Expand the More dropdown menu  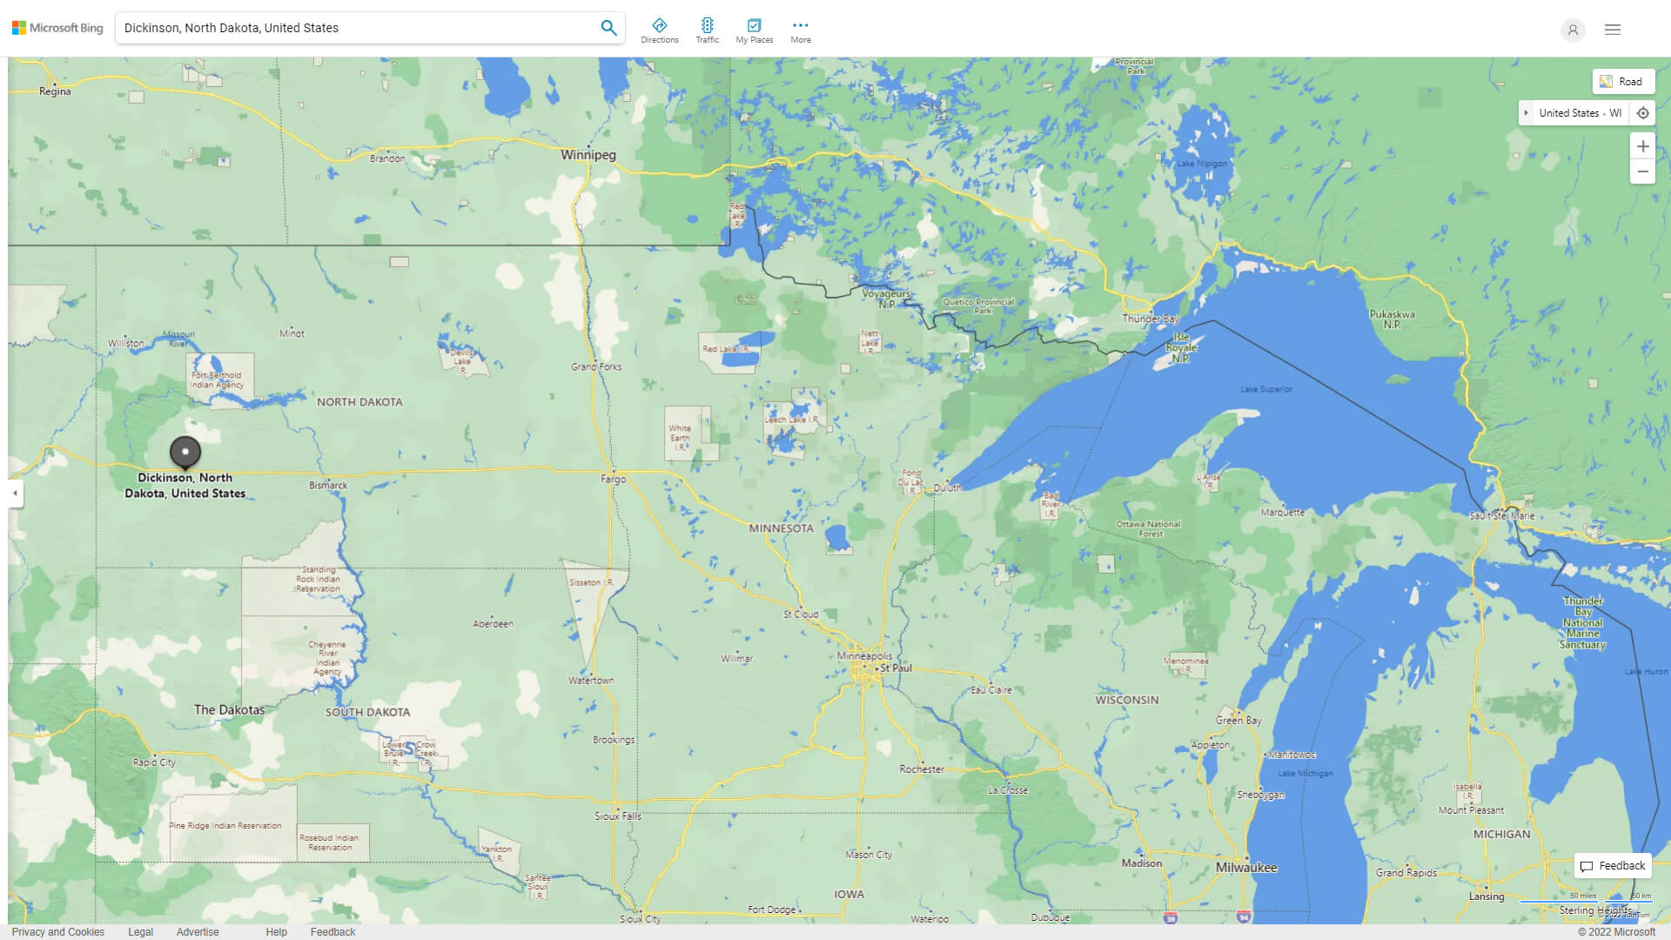(x=799, y=30)
